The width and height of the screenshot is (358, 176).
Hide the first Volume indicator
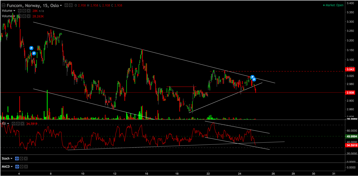(20, 11)
